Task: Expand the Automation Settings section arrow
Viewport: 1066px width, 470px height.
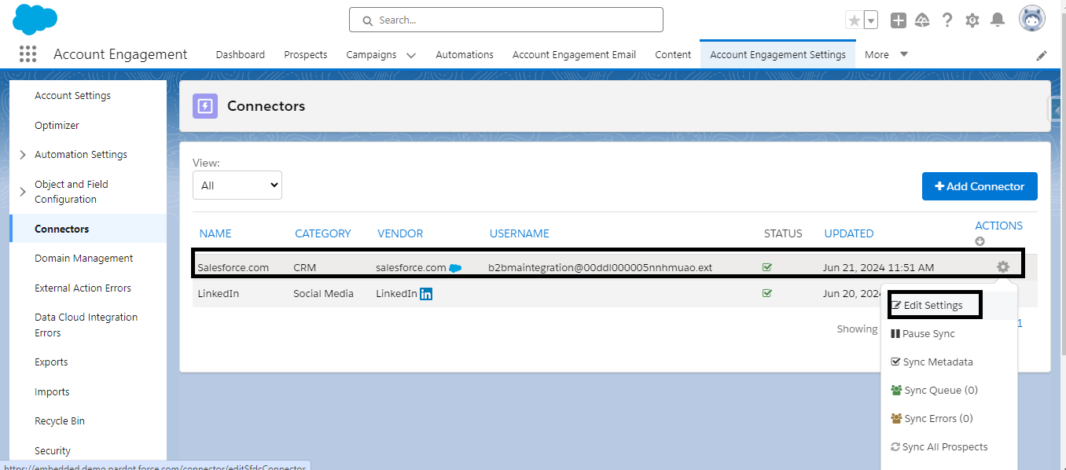Action: tap(22, 155)
